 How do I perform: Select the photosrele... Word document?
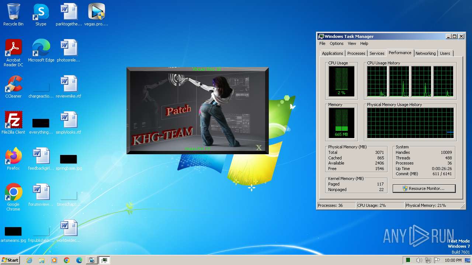coord(69,51)
